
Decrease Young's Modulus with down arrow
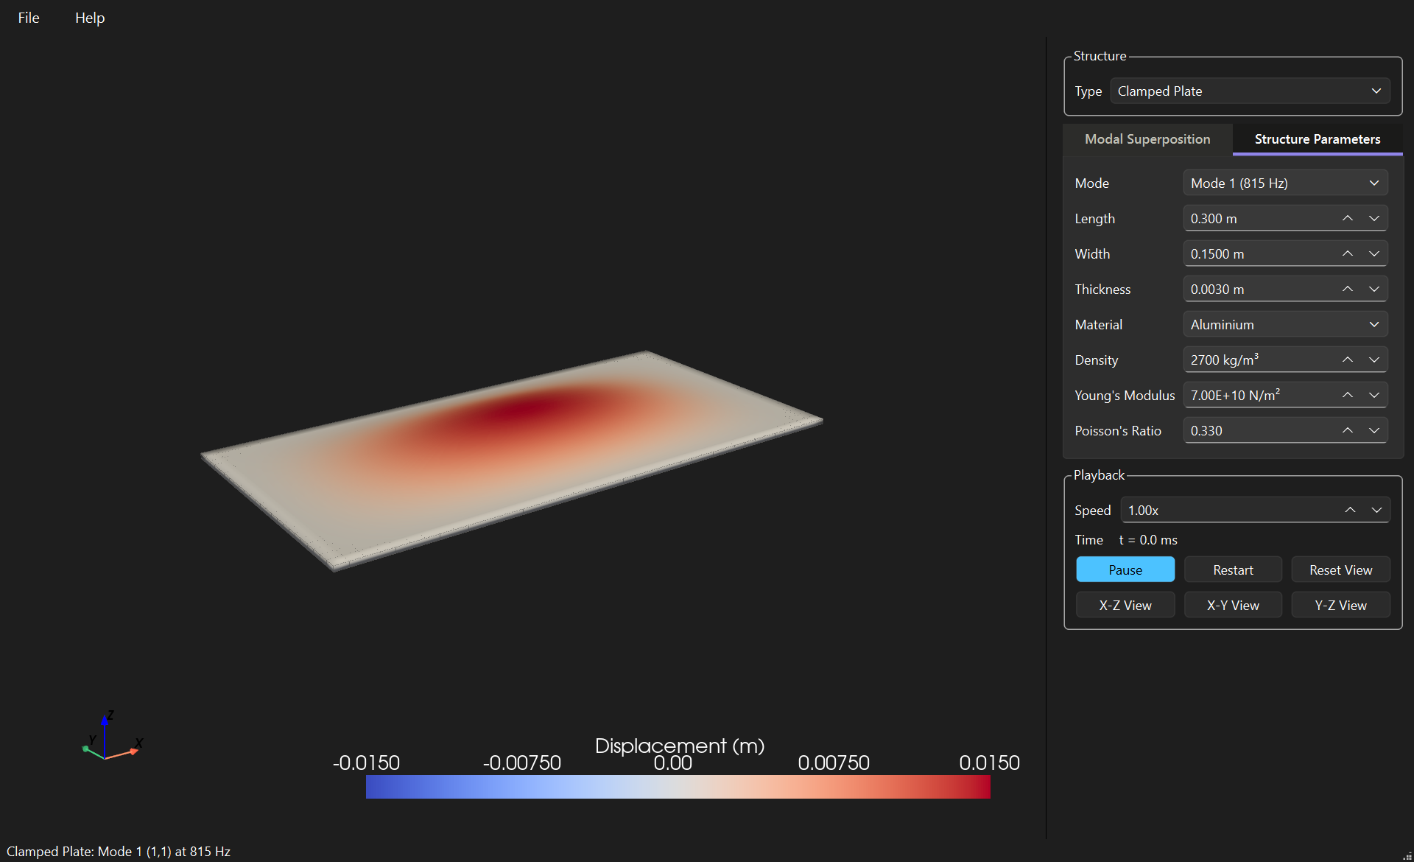[1374, 396]
